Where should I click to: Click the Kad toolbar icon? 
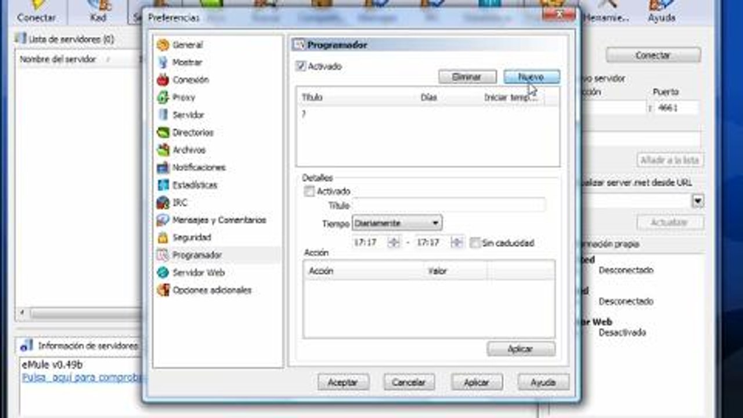(x=98, y=5)
